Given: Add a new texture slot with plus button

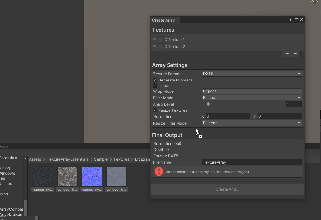Looking at the screenshot, I should 287,54.
